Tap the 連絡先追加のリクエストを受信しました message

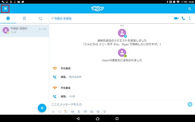coord(122,41)
